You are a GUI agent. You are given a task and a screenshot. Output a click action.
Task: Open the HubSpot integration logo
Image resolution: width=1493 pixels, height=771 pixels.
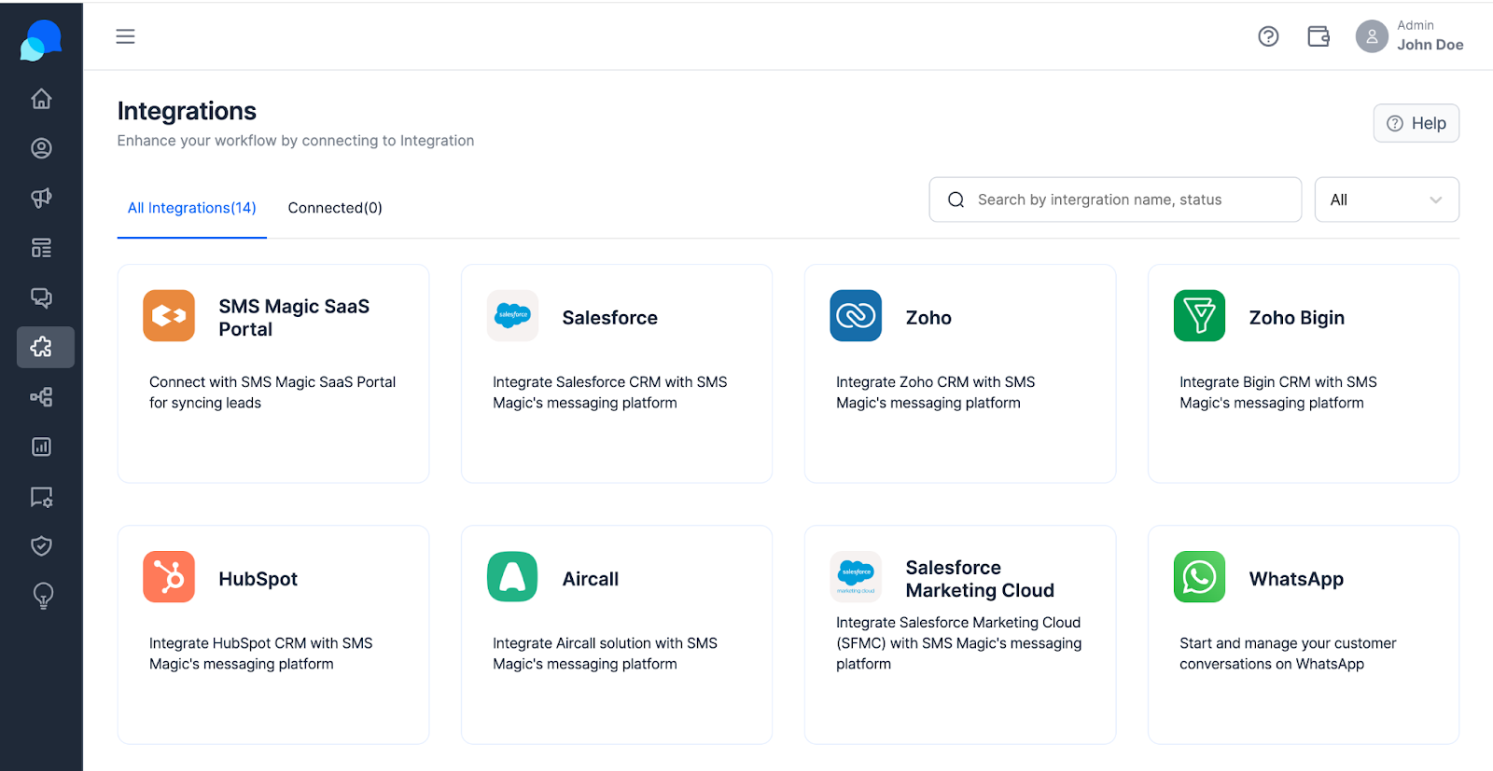pyautogui.click(x=169, y=577)
